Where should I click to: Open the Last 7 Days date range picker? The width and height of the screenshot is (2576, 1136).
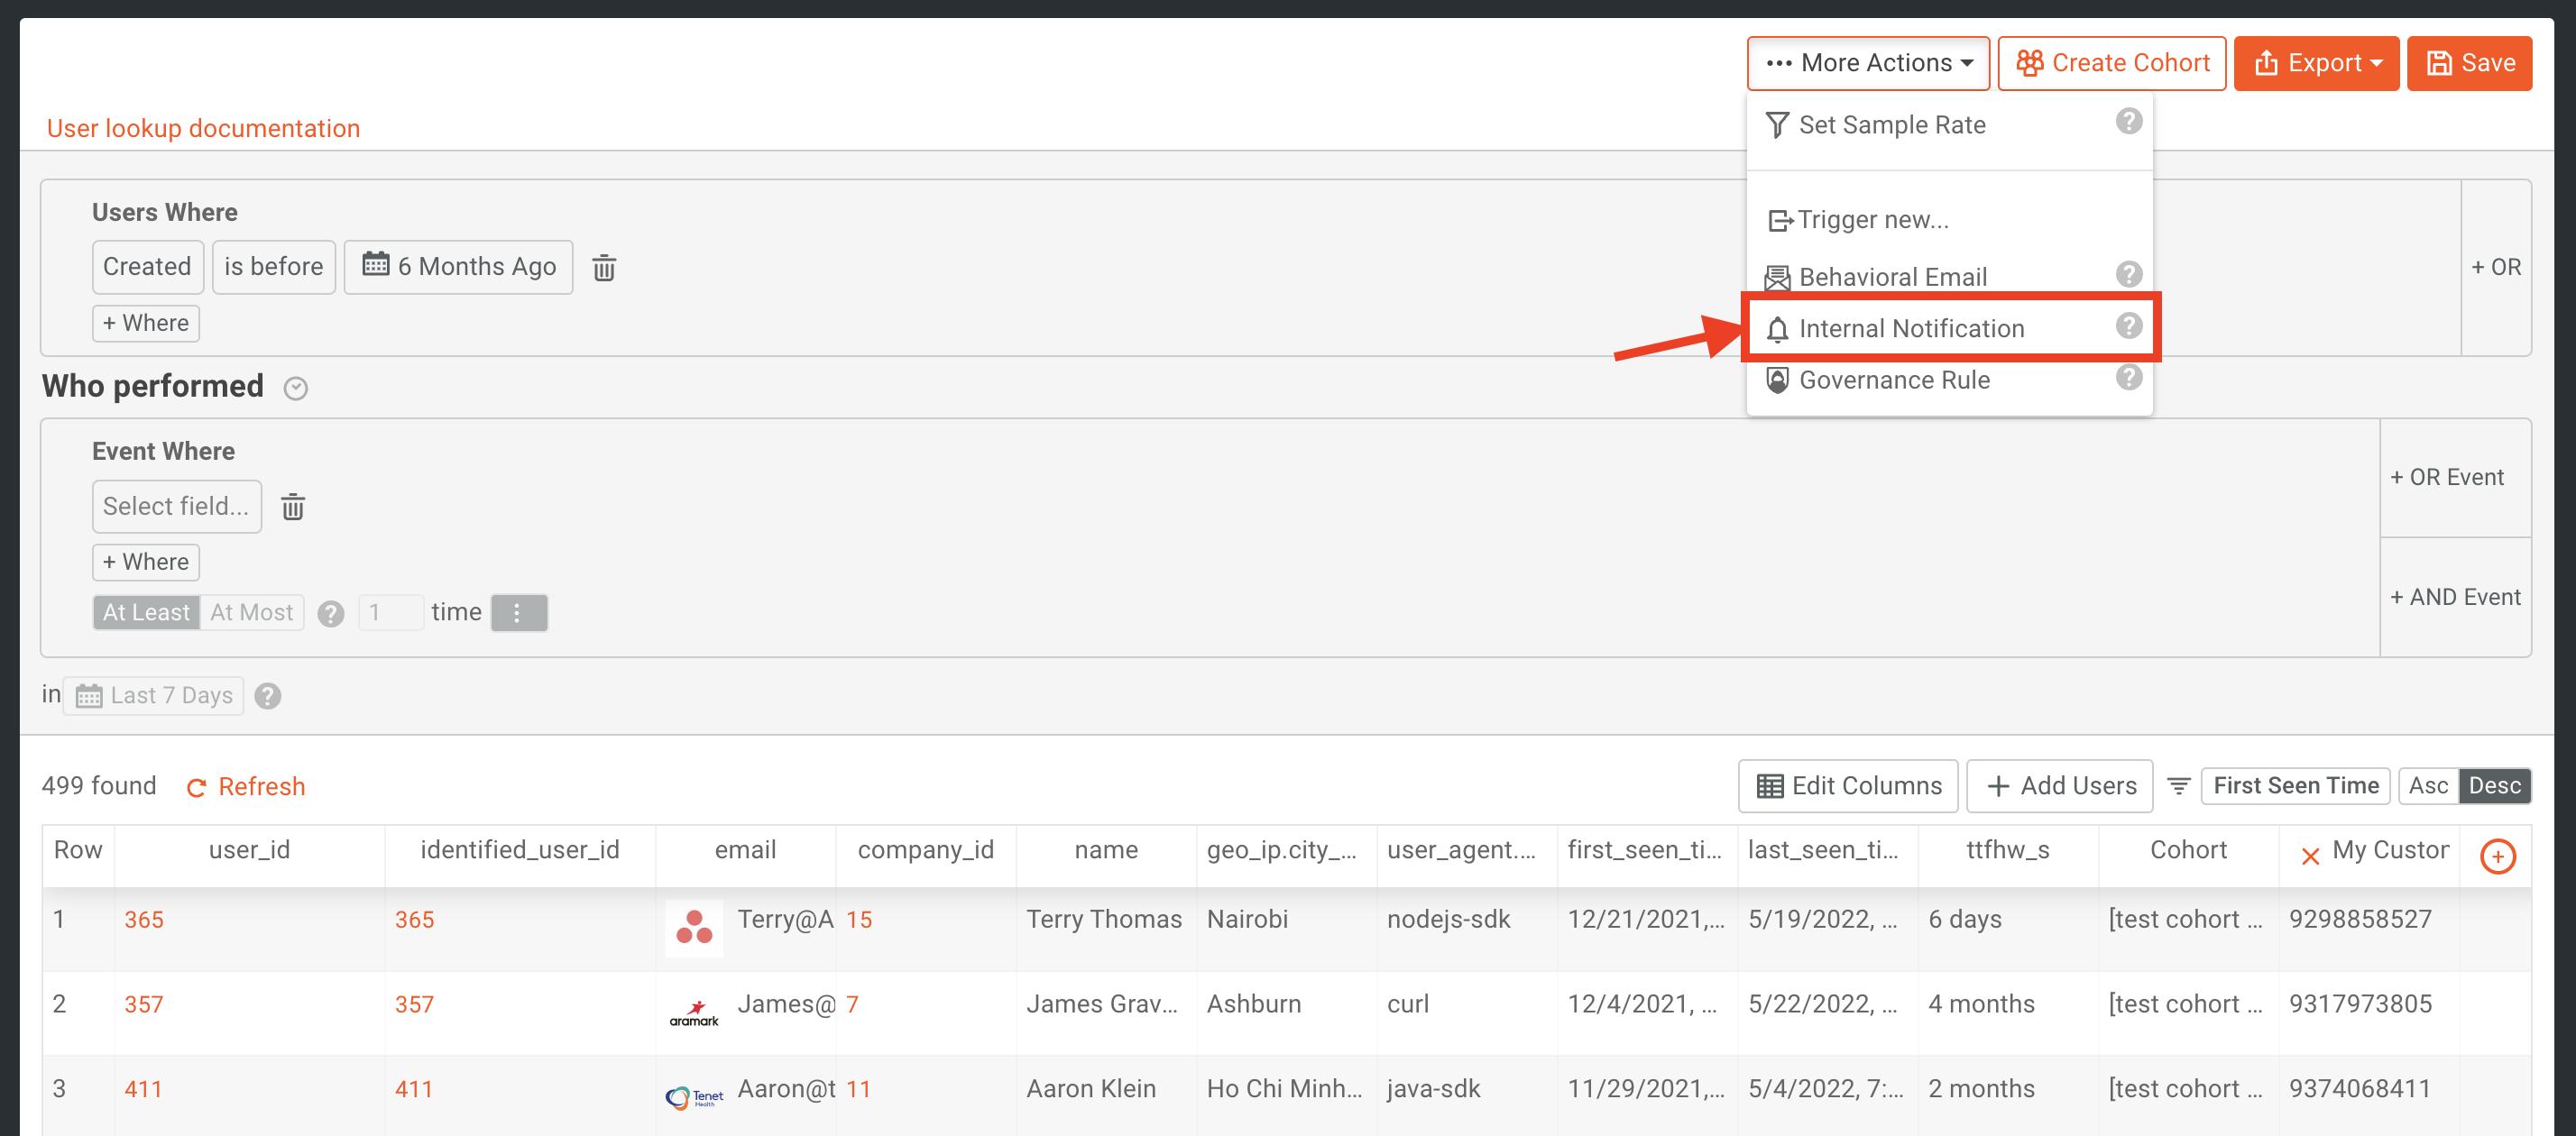pyautogui.click(x=153, y=695)
